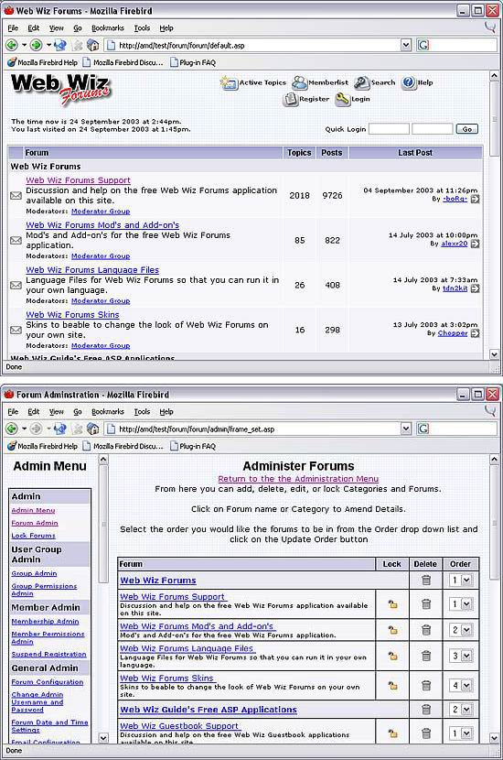
Task: Open File menu in top Web Wiz Forums window
Action: (x=13, y=28)
